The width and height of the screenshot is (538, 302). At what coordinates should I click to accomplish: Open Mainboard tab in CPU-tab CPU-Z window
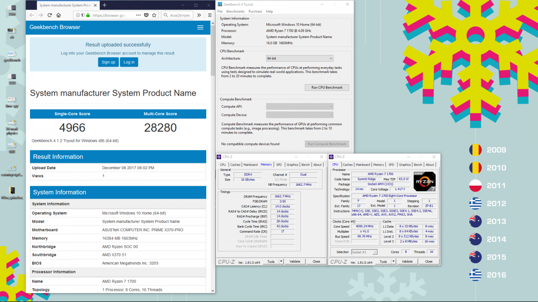363,165
